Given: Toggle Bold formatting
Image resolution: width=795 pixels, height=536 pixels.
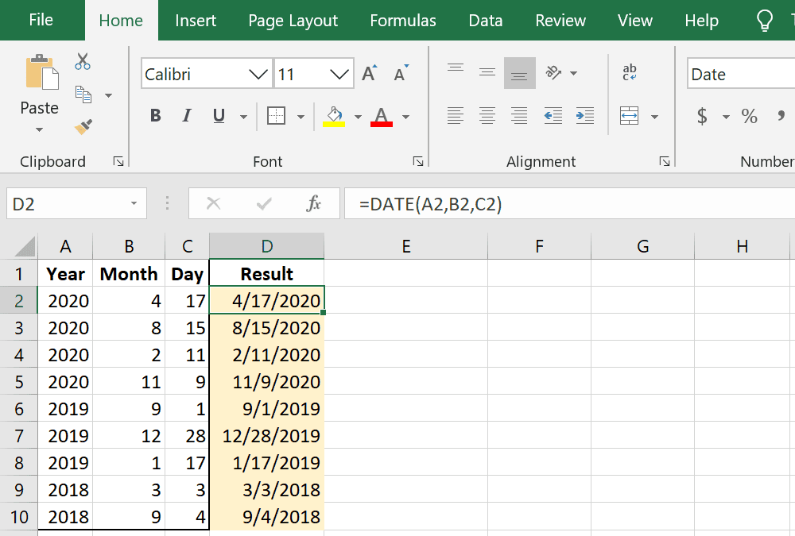Looking at the screenshot, I should [155, 116].
